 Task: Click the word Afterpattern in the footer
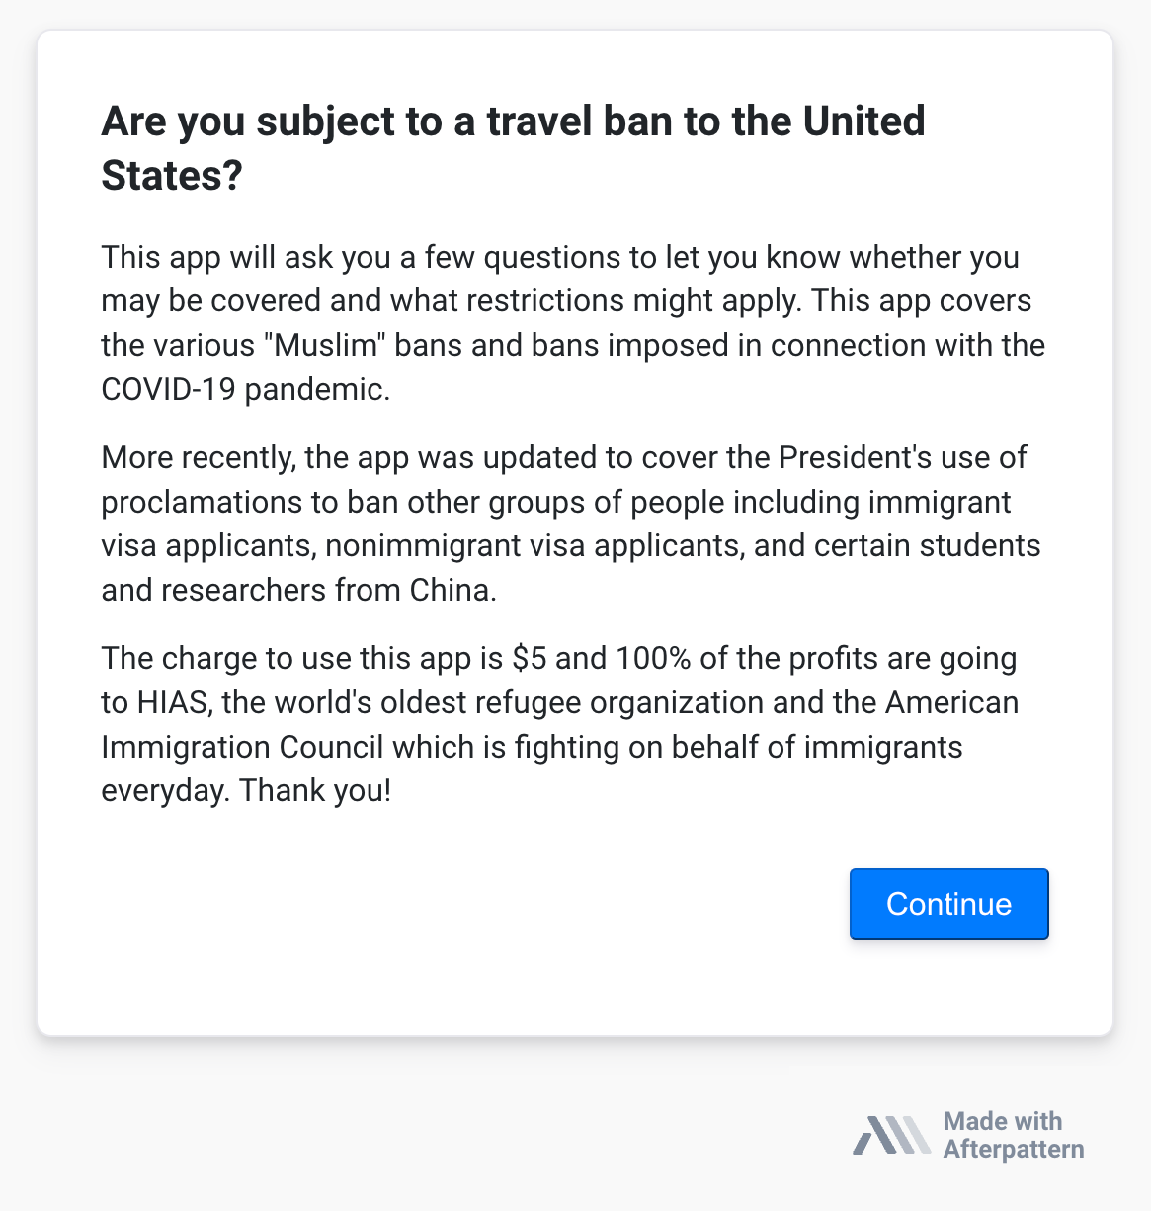tap(1014, 1149)
